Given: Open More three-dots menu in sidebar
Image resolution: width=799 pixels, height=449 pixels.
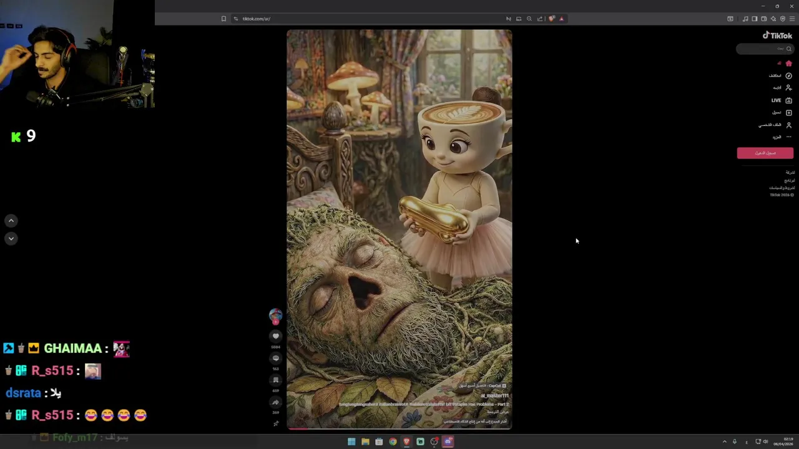Looking at the screenshot, I should pos(788,137).
